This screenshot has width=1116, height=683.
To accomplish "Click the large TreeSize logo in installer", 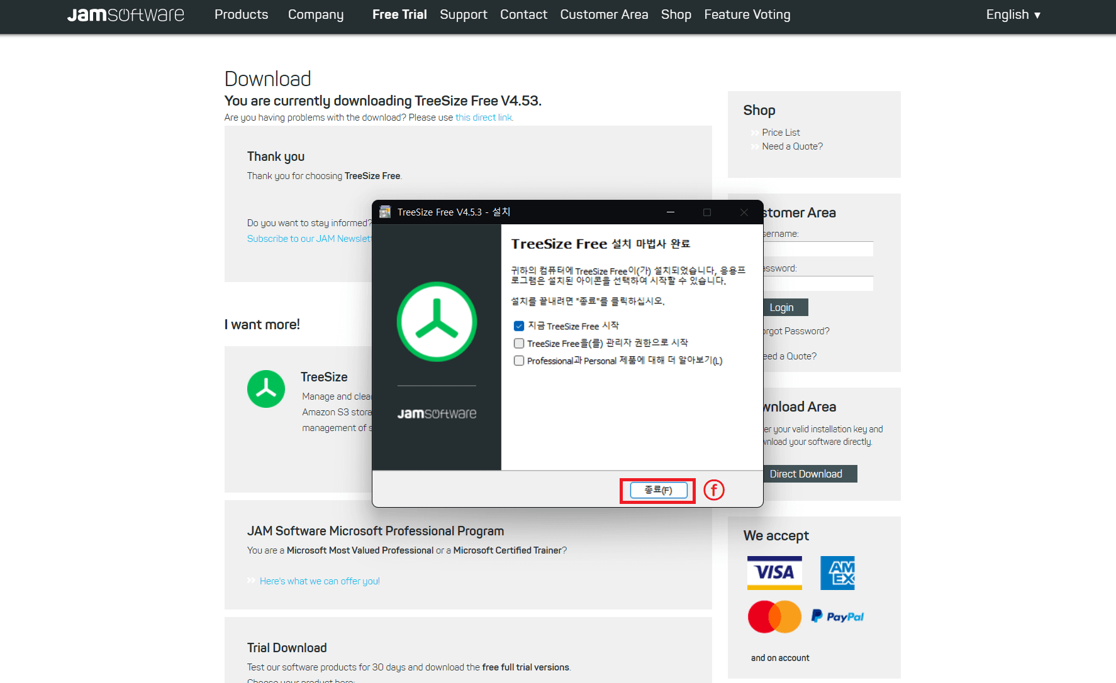I will click(x=437, y=322).
